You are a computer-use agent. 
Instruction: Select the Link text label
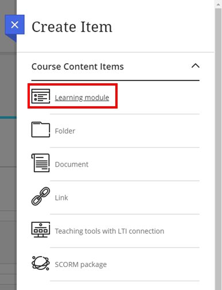point(61,198)
